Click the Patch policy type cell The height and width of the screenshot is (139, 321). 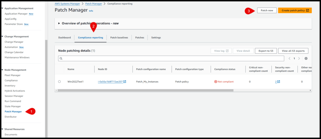[x=182, y=82]
